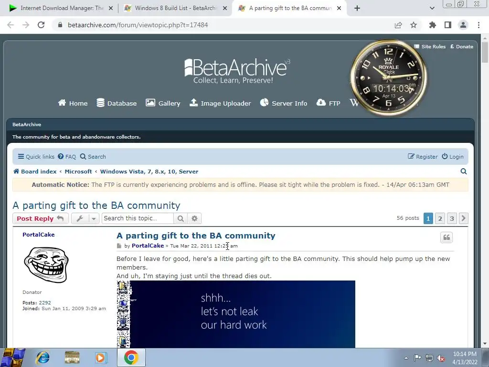
Task: Expand the Quick links menu
Action: click(x=36, y=157)
